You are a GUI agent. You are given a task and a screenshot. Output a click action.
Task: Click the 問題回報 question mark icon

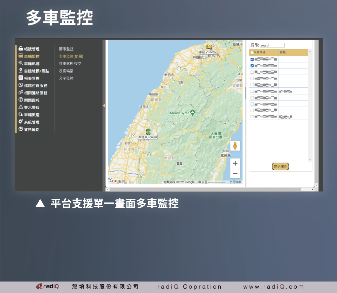pos(21,100)
